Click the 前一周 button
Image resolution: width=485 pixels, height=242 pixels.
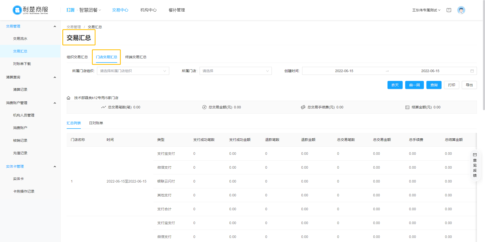(x=415, y=85)
